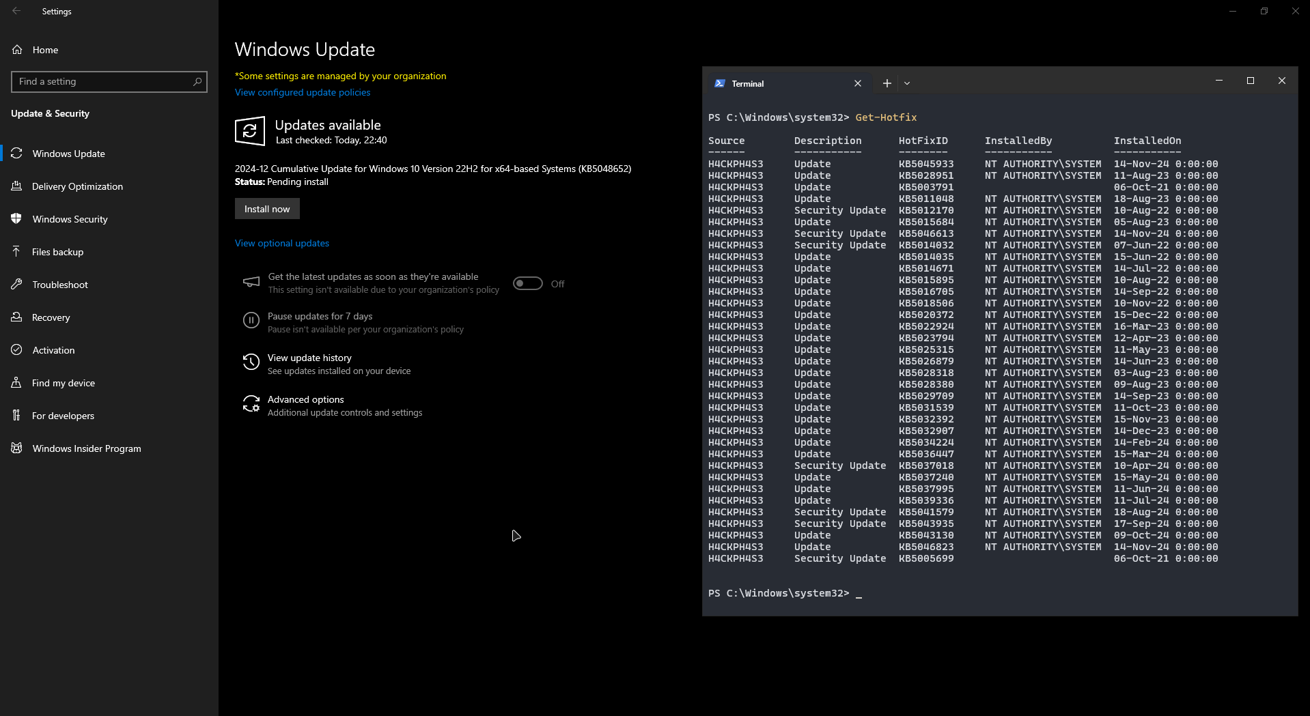
Task: Click KB5046613 hotfix entry
Action: tap(926, 233)
